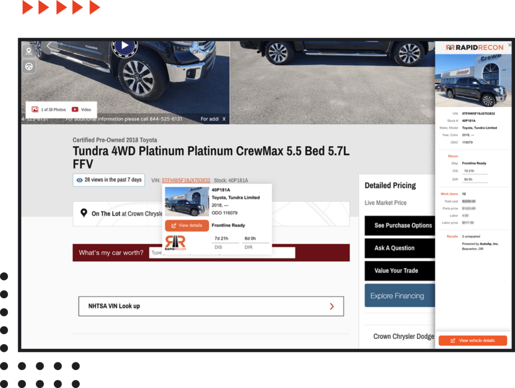The height and width of the screenshot is (388, 515).
Task: Click the DIR 8d 0h field in the sidebar
Action: [475, 179]
